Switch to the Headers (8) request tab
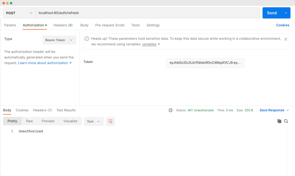Image resolution: width=295 pixels, height=176 pixels. (63, 25)
